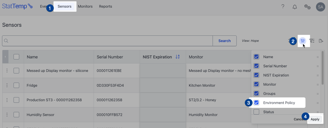Click serial number 000011262358
This screenshot has height=128, width=328.
[110, 100]
